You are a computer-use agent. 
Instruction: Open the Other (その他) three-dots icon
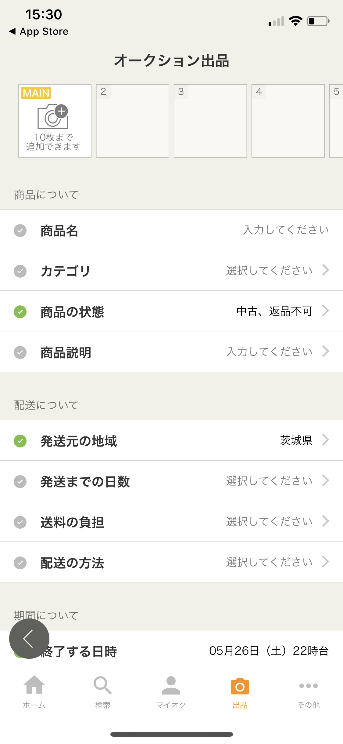point(308,686)
